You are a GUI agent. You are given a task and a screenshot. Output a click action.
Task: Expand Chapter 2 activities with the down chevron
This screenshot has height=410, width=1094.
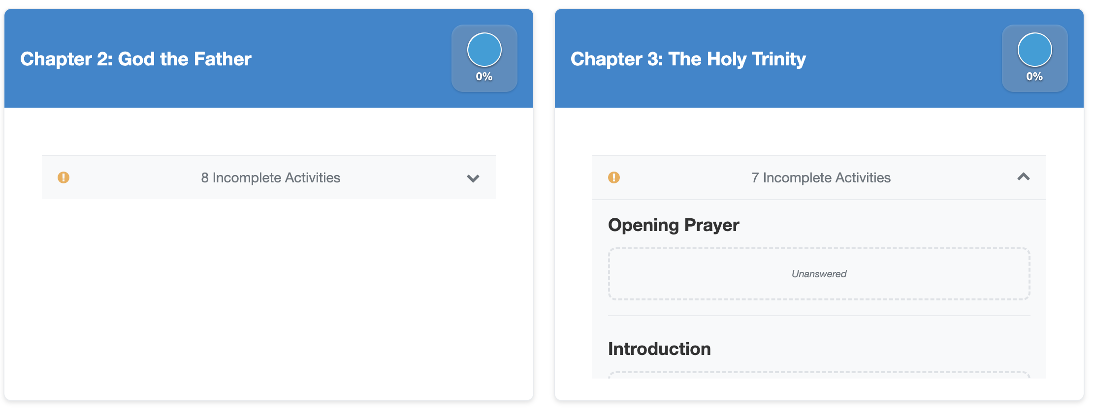[x=473, y=178]
